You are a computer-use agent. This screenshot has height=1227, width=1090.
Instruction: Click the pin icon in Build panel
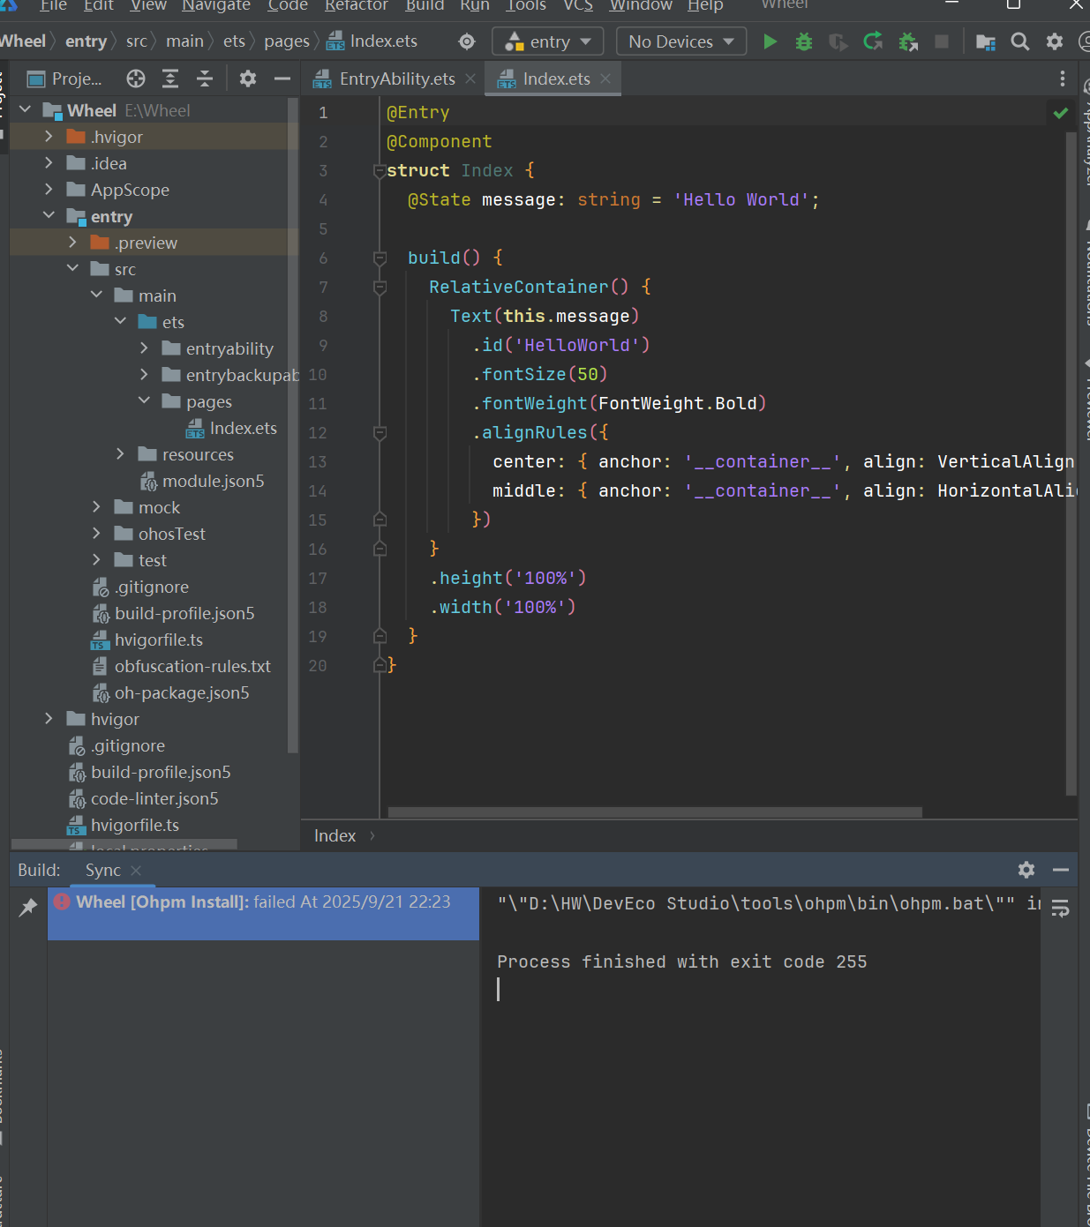28,906
